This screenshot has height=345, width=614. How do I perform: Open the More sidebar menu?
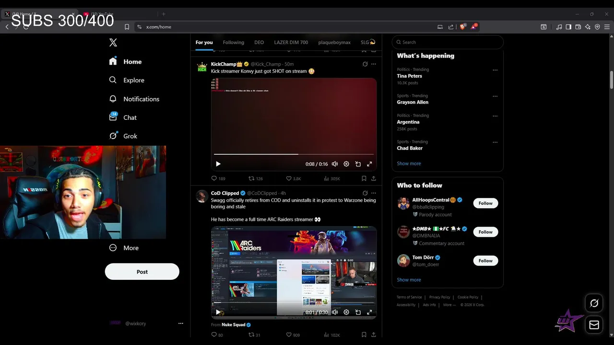124,248
